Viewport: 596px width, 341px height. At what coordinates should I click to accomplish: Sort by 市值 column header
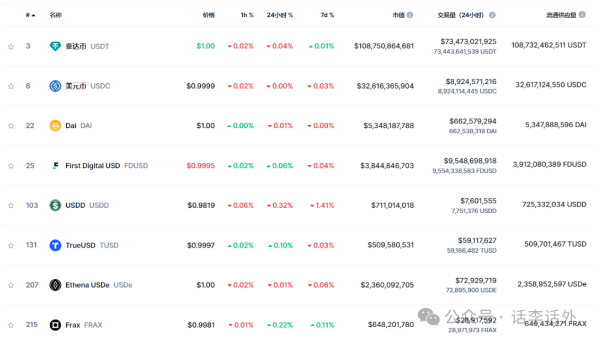coord(398,15)
